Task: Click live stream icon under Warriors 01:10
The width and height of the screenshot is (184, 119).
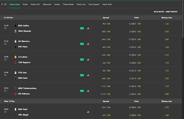Action: 5,44
